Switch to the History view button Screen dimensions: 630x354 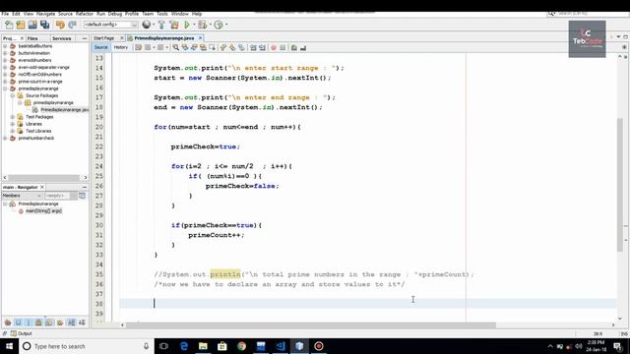pos(120,47)
